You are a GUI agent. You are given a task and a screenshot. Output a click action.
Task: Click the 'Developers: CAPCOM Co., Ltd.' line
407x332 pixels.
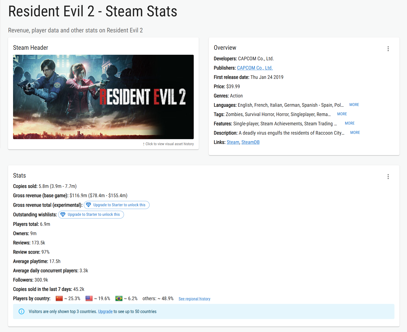[x=244, y=59]
